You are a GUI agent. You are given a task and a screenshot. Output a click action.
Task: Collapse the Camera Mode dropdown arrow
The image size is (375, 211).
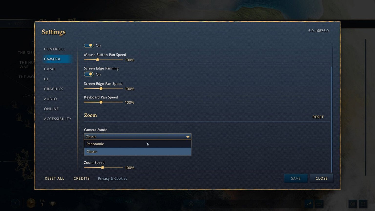tap(188, 137)
